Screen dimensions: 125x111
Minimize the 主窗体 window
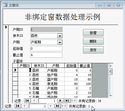100,5
